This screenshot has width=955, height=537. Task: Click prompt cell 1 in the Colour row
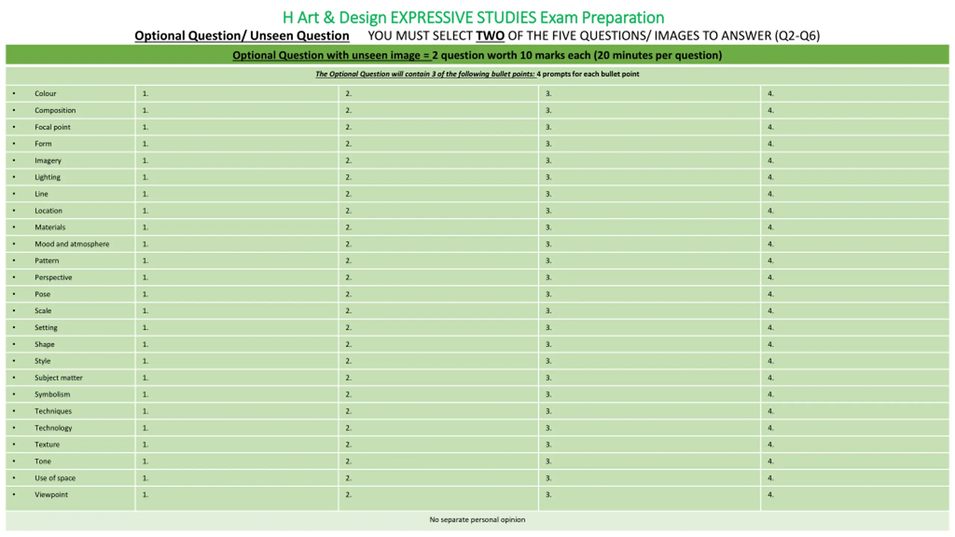tap(237, 94)
